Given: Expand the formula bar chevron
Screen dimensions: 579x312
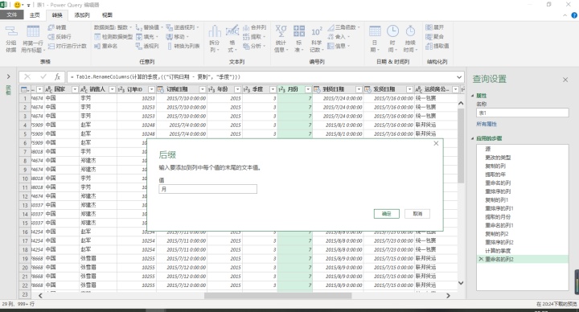Looking at the screenshot, I should (x=459, y=77).
